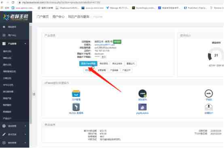This screenshot has width=224, height=148.
Task: Open the phpMyAdmin icon
Action: pyautogui.click(x=142, y=107)
